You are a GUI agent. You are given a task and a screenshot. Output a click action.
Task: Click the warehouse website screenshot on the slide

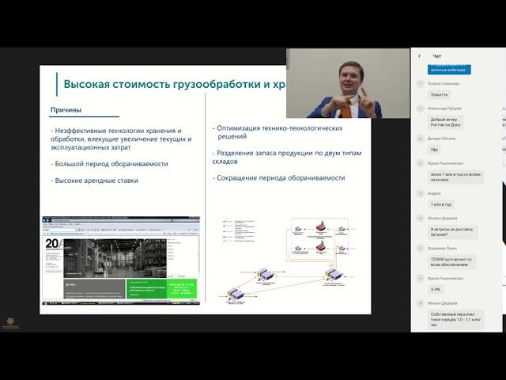121,260
